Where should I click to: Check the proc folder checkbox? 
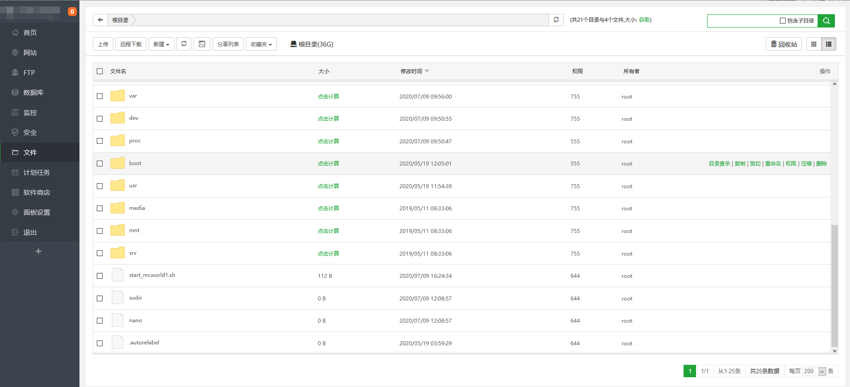(x=100, y=141)
